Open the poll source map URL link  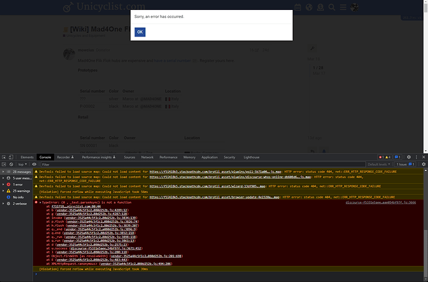tap(215, 172)
